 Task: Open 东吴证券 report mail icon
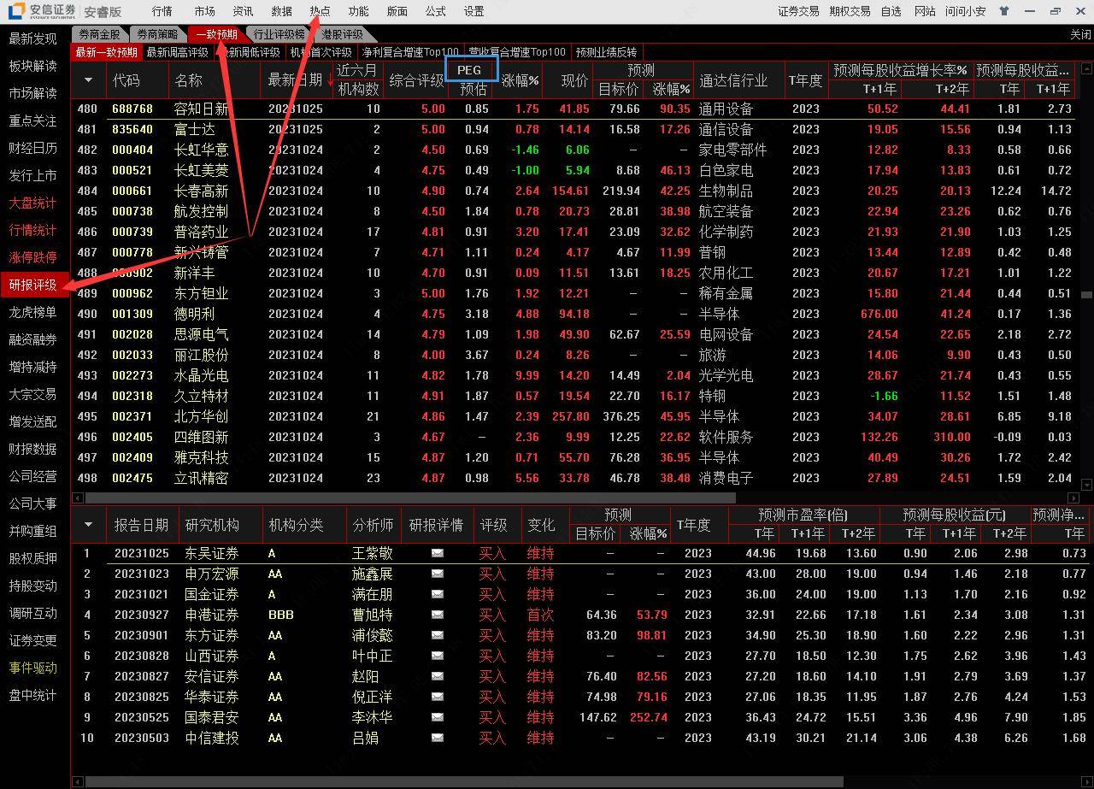pos(437,553)
